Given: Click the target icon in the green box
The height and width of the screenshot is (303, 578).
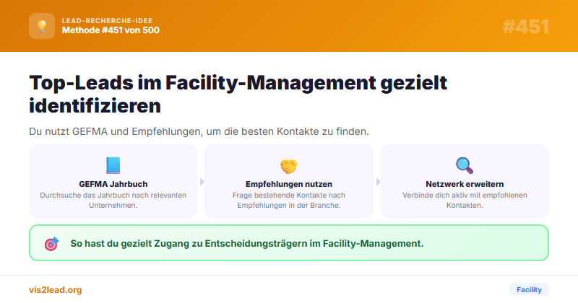Looking at the screenshot, I should 51,243.
